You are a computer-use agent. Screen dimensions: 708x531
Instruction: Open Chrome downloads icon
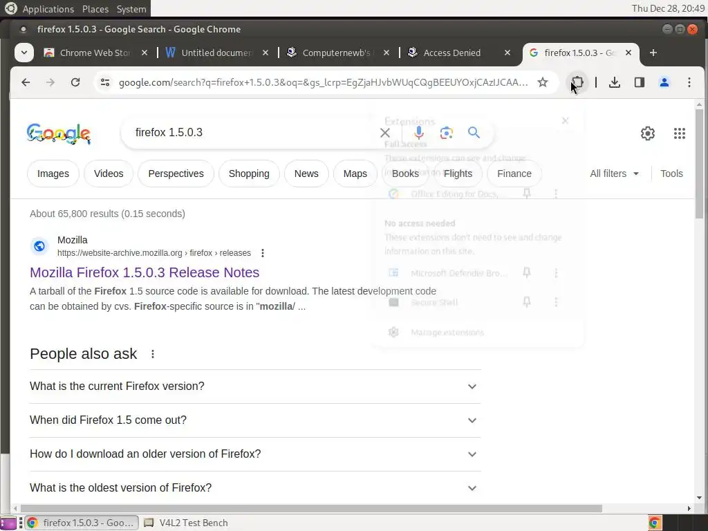coord(615,82)
